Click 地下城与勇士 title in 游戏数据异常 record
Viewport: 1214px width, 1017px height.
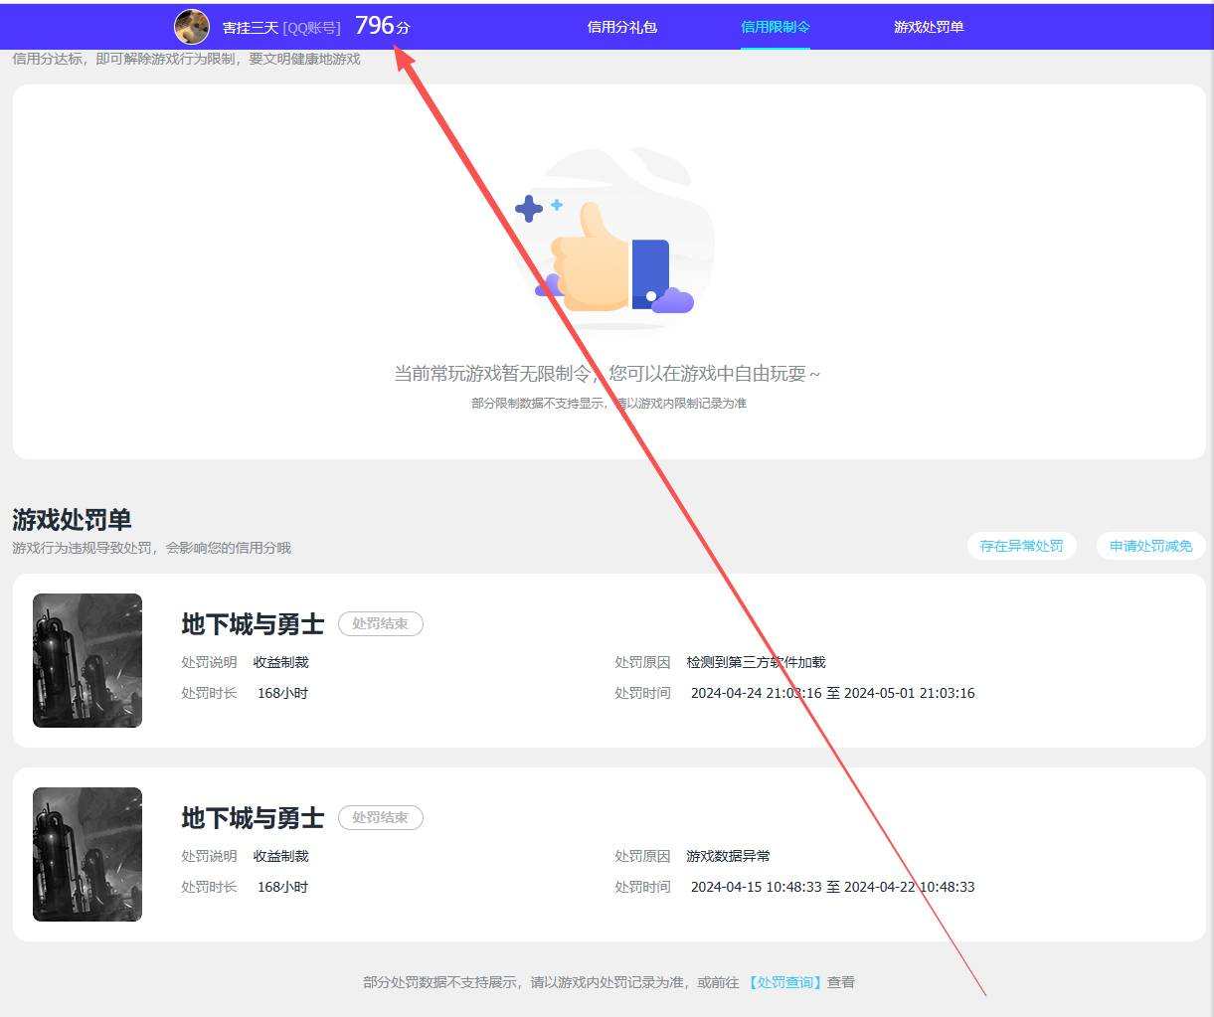[253, 817]
